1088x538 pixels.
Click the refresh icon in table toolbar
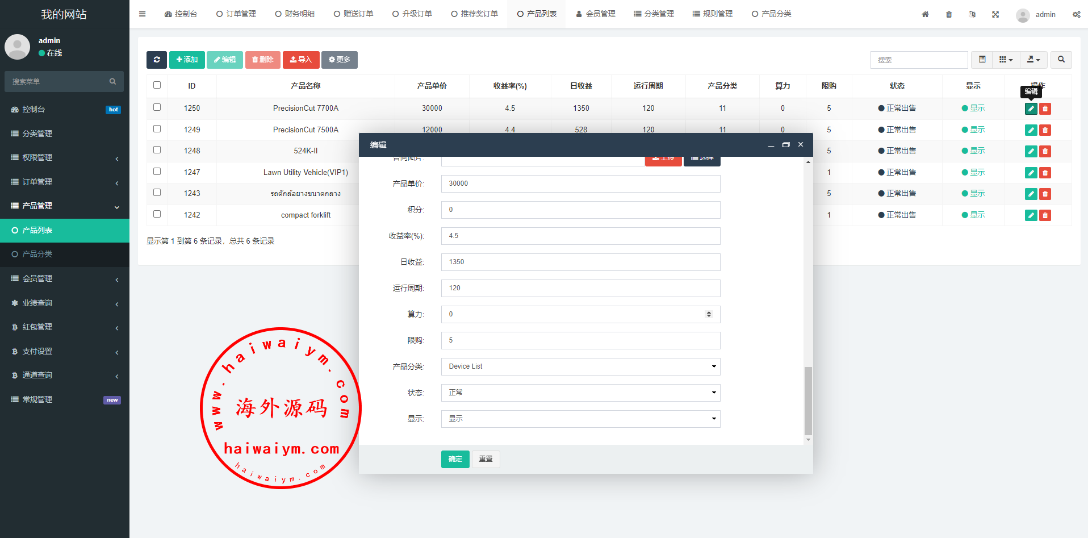[x=157, y=60]
